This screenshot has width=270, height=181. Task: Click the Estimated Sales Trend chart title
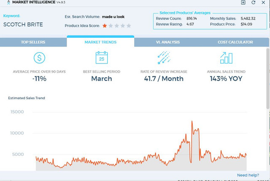click(27, 98)
